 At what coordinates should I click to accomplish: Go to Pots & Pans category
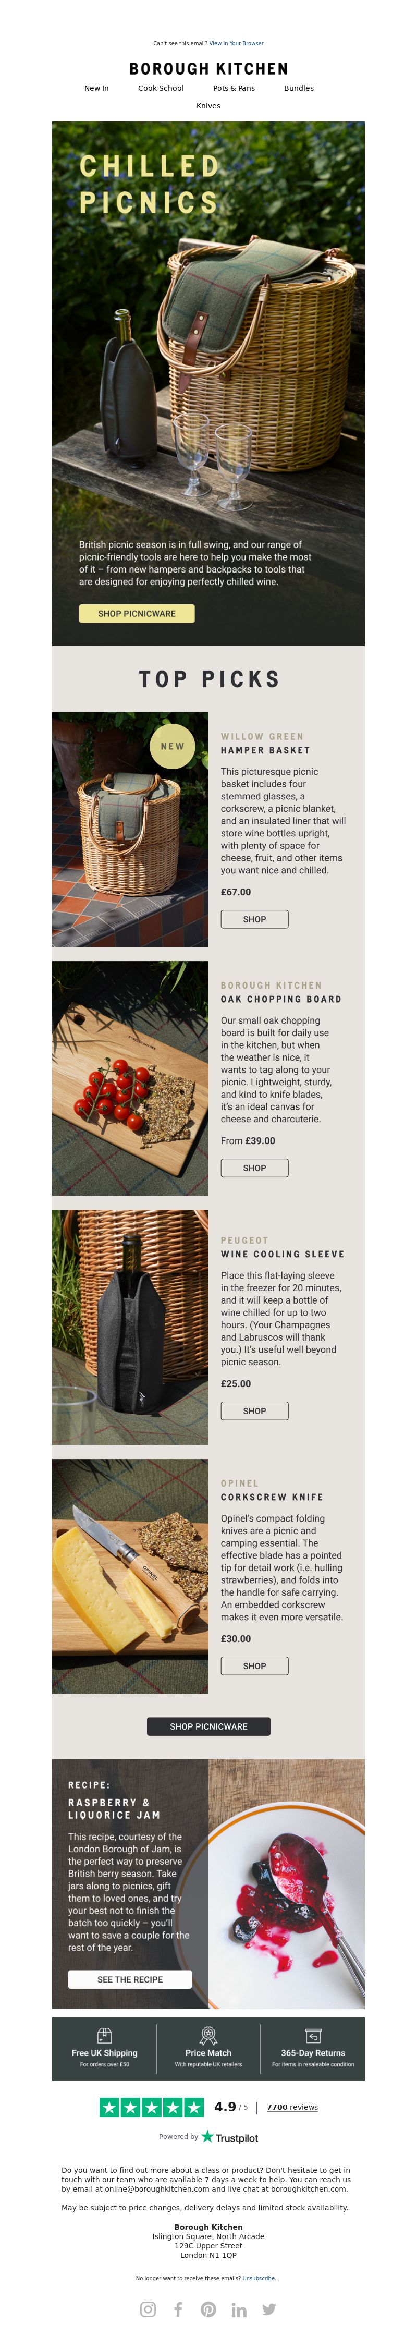coord(234,88)
